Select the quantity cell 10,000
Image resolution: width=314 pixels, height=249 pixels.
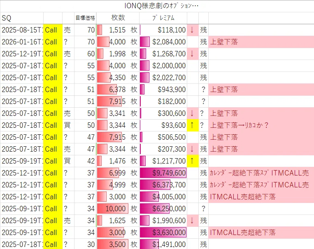click(113, 209)
